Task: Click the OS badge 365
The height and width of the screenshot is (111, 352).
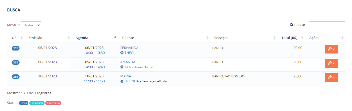Action: click(16, 77)
